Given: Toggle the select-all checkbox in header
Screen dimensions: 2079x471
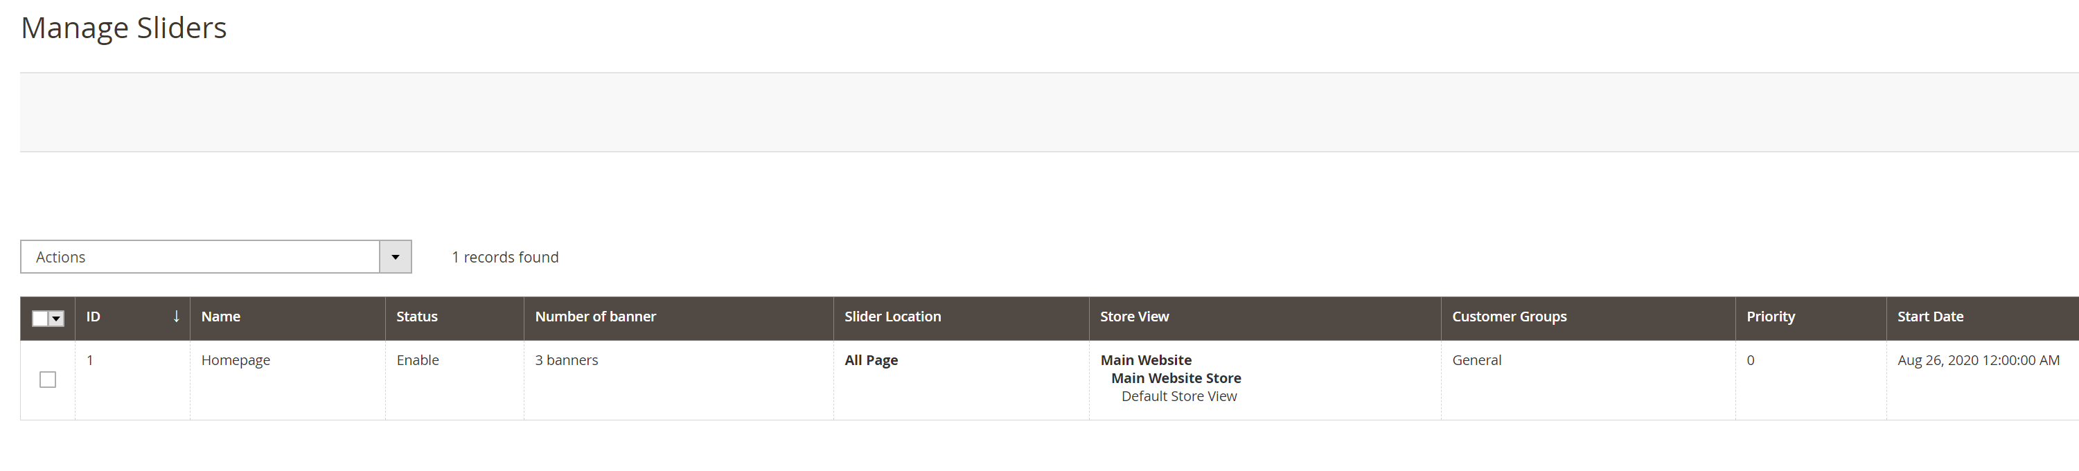Looking at the screenshot, I should [39, 319].
